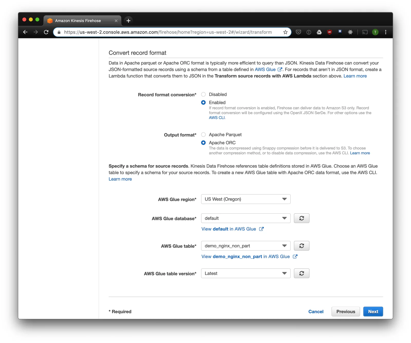Screen dimensions: 411x343
Task: Switch to the Amazon Kinesis Firehose tab
Action: coord(82,21)
